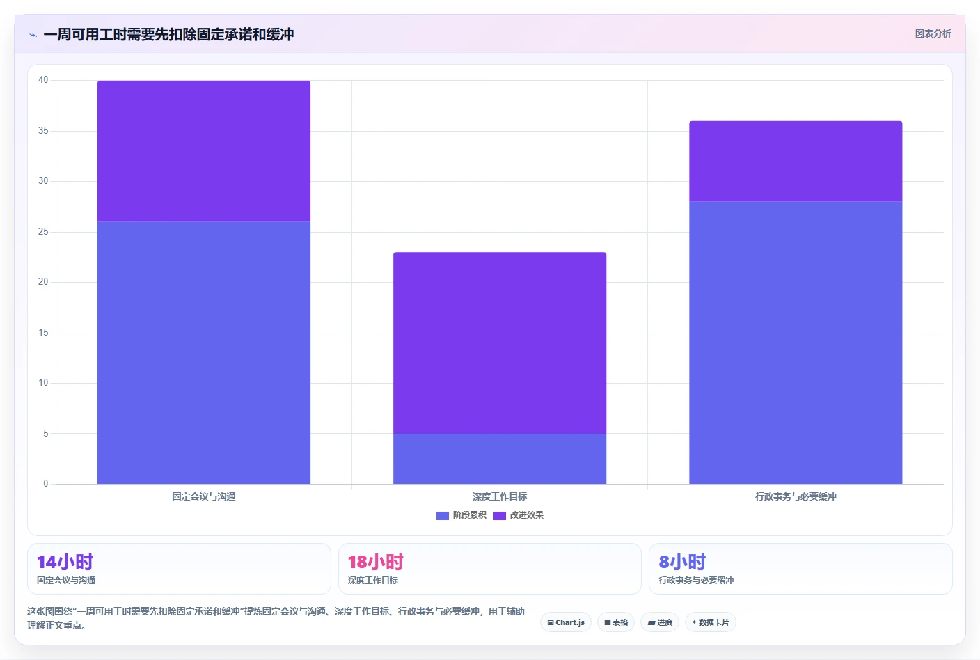
Task: Click the lightning icon beside the chart title
Action: [x=33, y=35]
